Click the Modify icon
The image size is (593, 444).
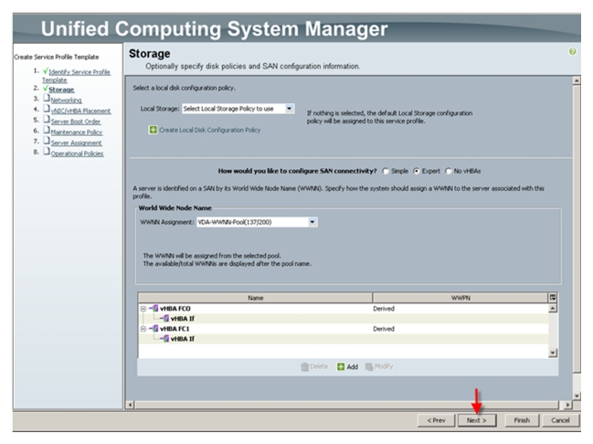tap(369, 367)
